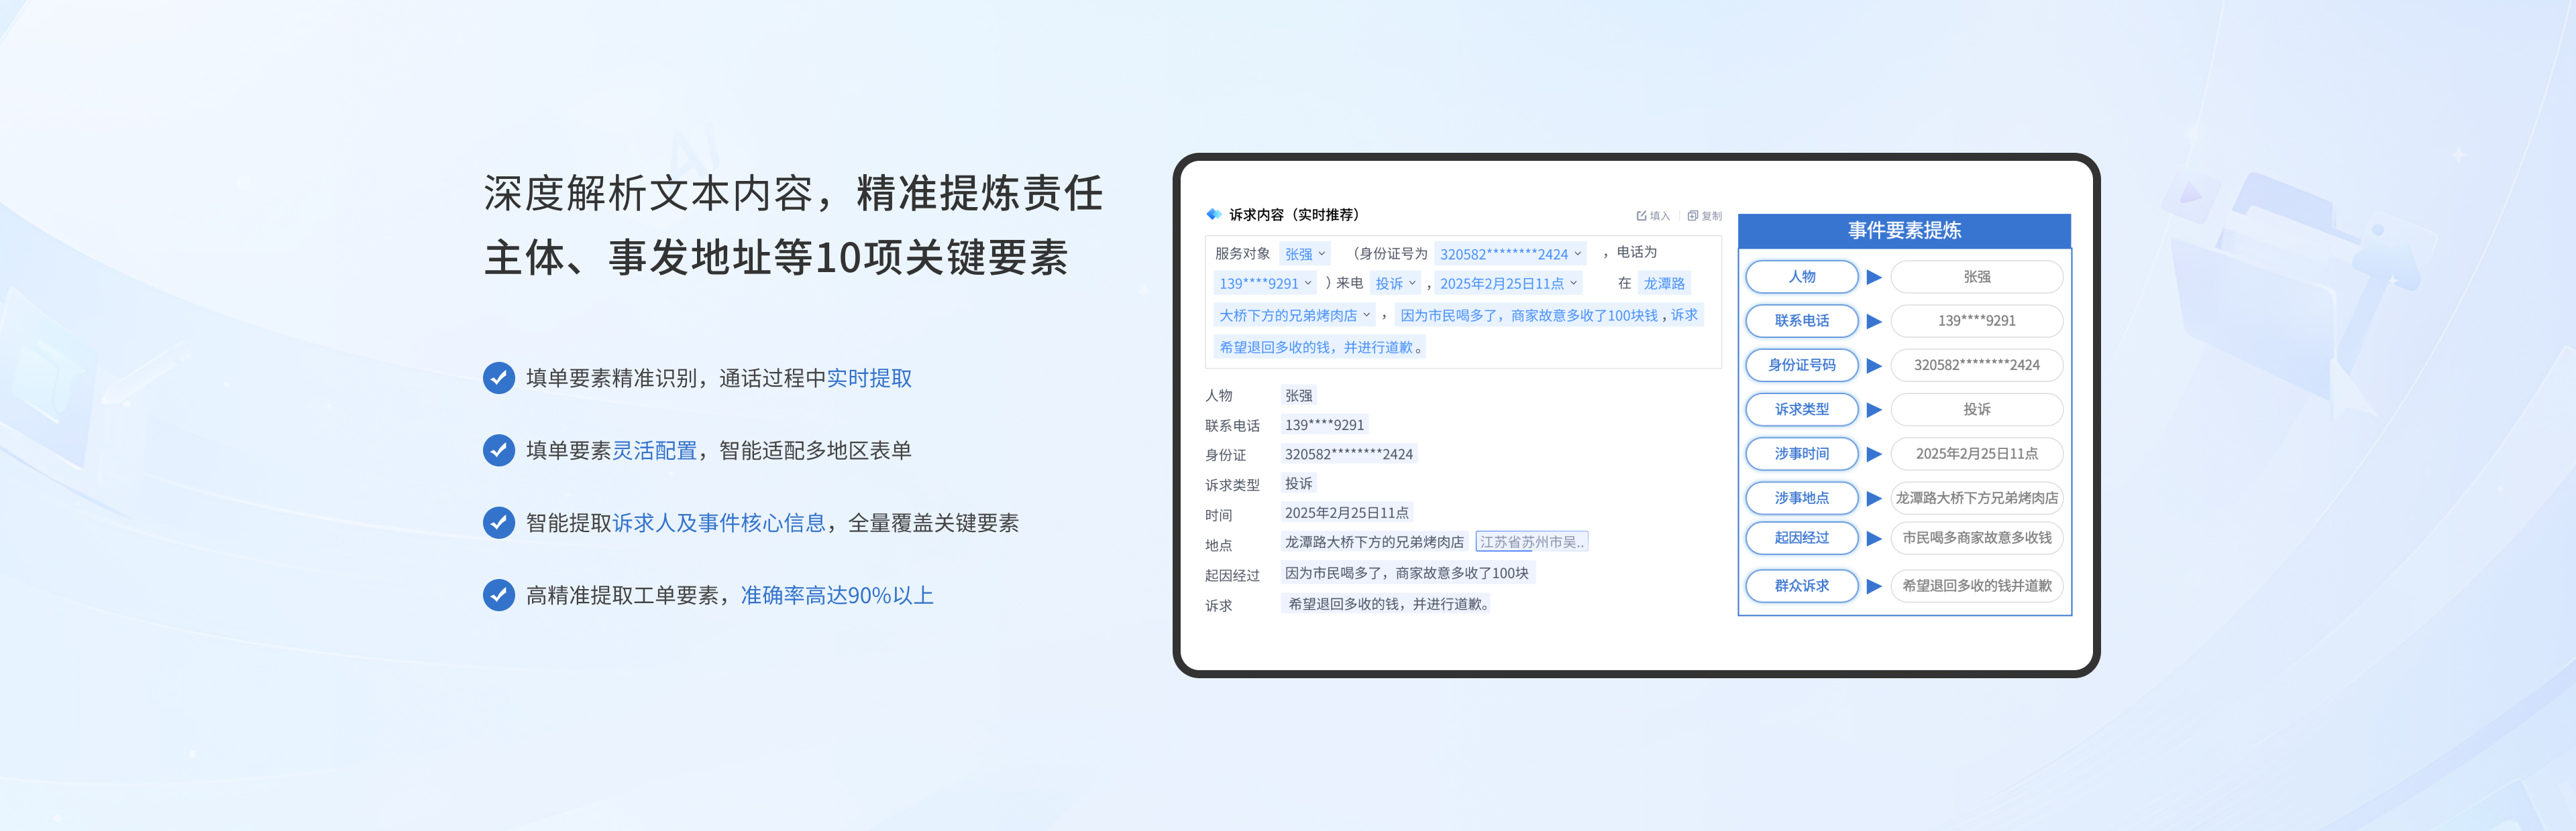Open the phone 139****9291 dropdown
This screenshot has width=2576, height=831.
point(1265,283)
